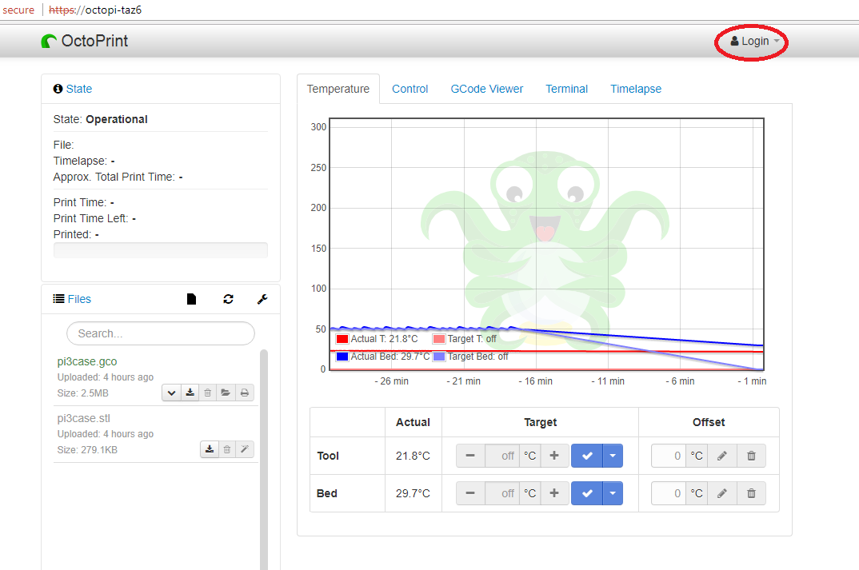Increase Tool target temperature with plus
859x570 pixels.
coord(554,456)
